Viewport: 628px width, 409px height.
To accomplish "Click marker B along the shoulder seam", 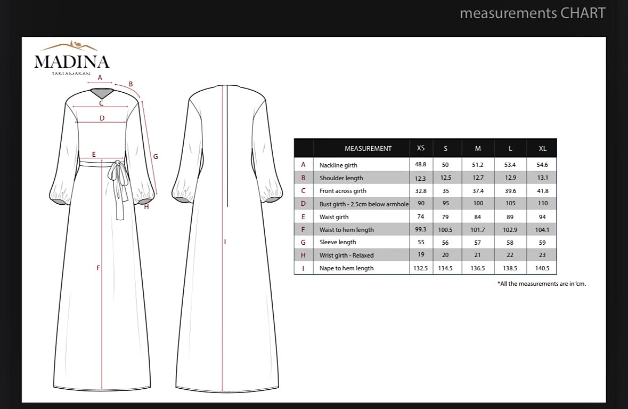I will point(130,84).
